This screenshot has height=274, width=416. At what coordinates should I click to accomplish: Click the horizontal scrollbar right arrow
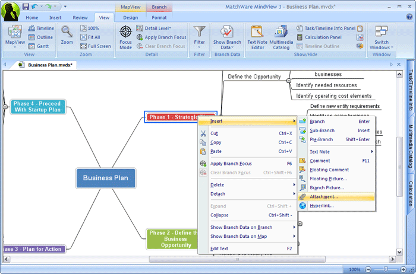tap(392, 259)
